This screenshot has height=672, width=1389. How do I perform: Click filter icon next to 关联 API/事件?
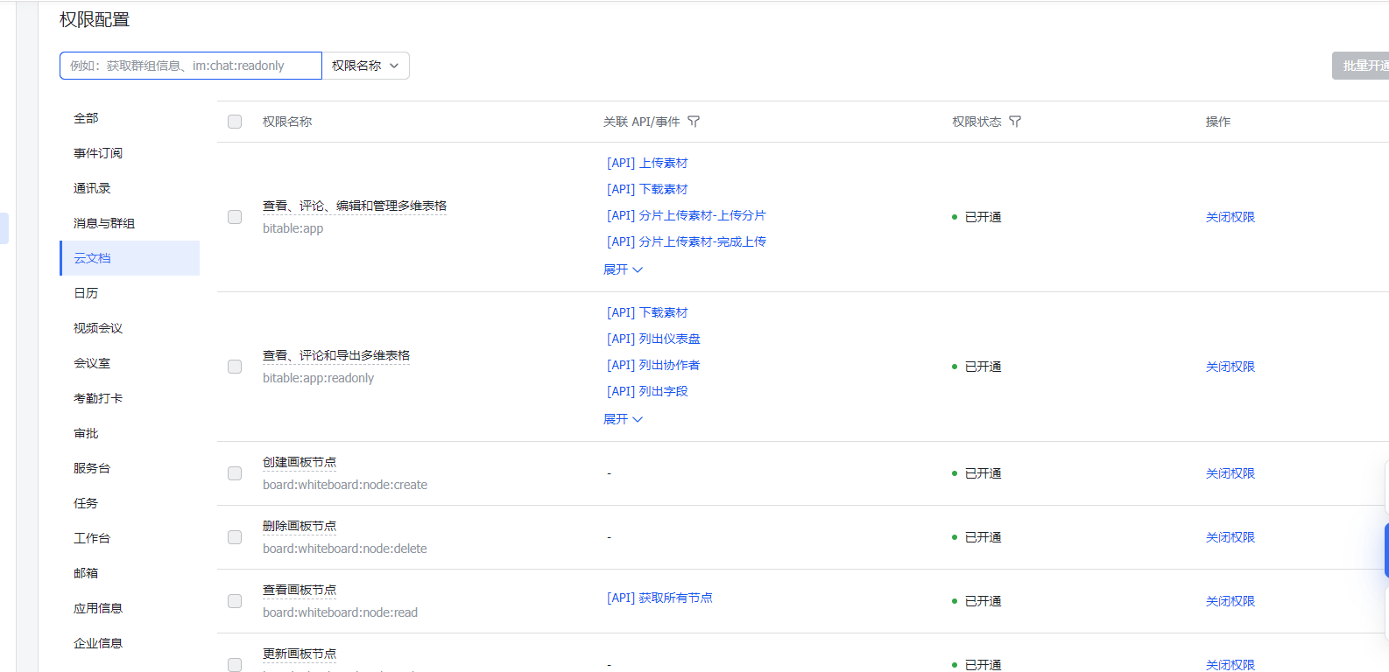(694, 122)
